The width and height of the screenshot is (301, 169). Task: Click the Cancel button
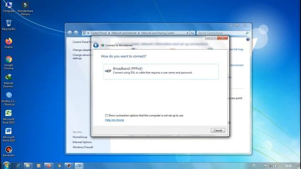218,131
